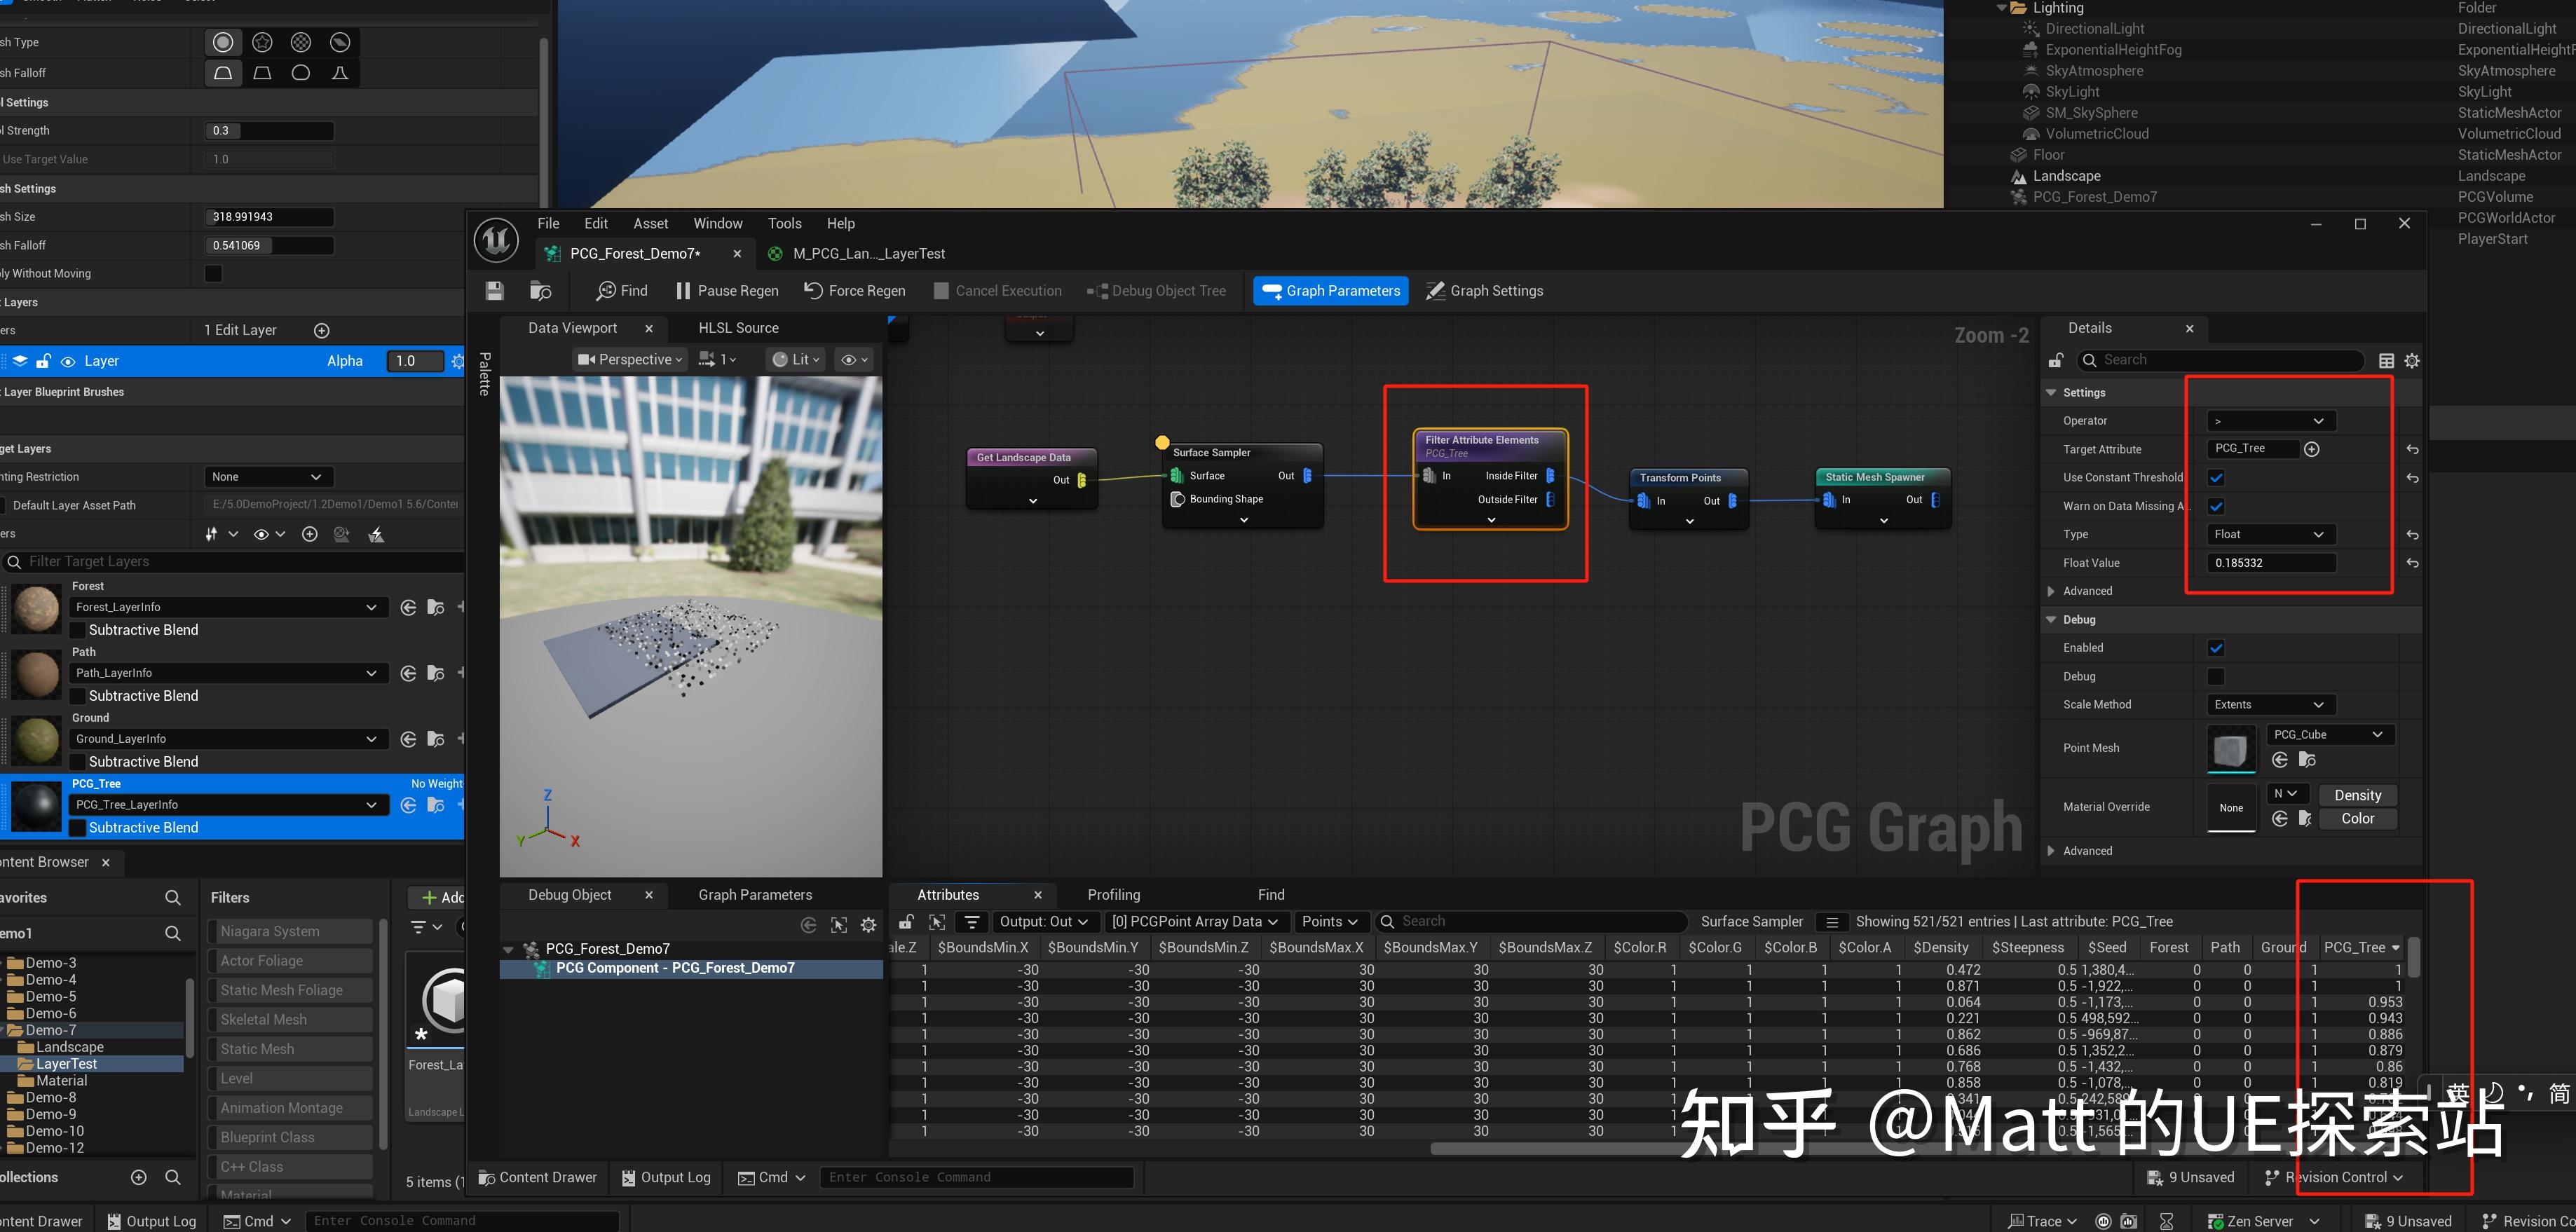Open the Type Float dropdown

click(2267, 535)
